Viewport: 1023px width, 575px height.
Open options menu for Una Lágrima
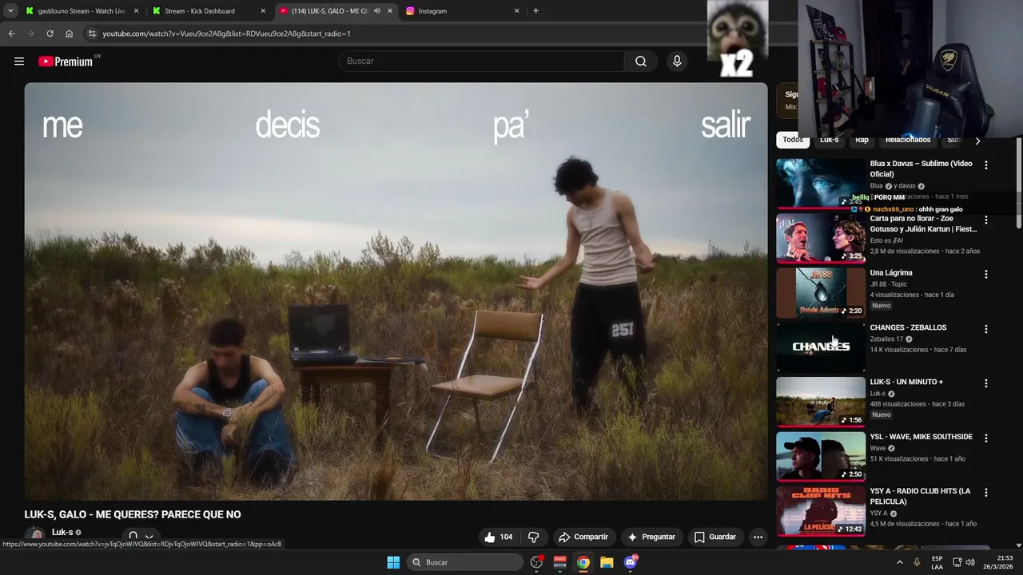(x=985, y=274)
